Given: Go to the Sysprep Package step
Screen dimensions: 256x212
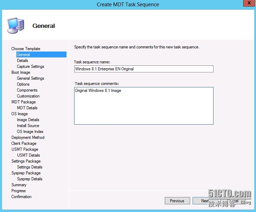Looking at the screenshot, I should click(26, 173).
